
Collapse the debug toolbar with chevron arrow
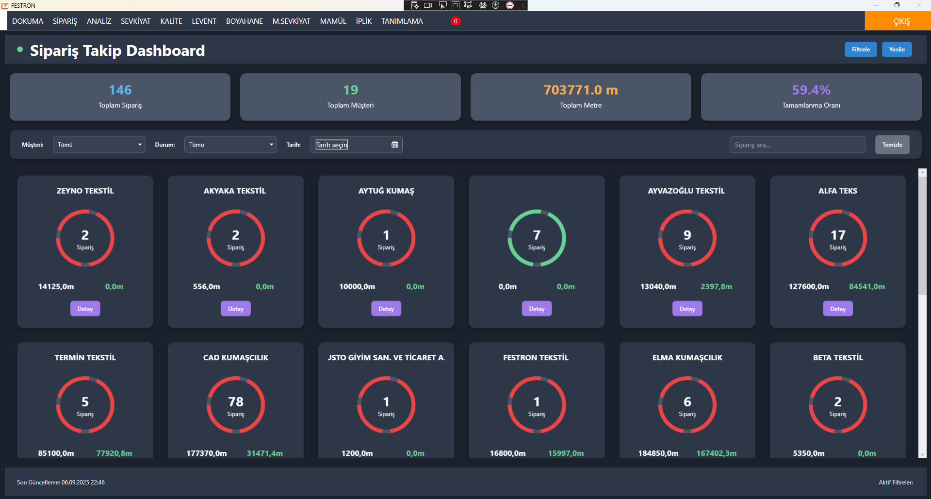(523, 5)
